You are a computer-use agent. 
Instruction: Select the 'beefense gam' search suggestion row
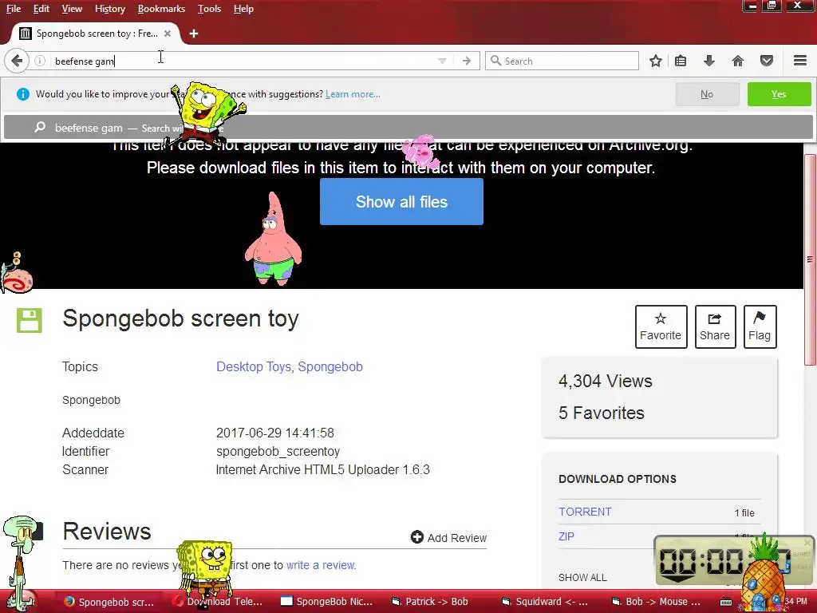coord(408,128)
